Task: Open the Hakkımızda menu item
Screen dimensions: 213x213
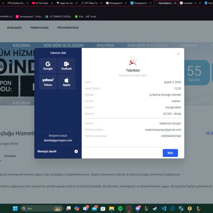Action: pyautogui.click(x=39, y=27)
